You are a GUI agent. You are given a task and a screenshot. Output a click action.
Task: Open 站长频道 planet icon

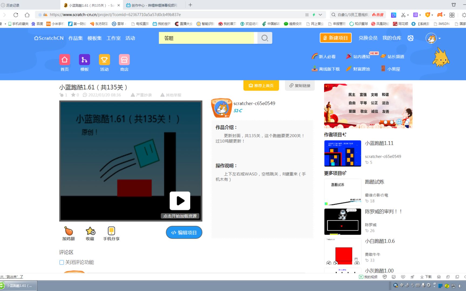coord(384,56)
